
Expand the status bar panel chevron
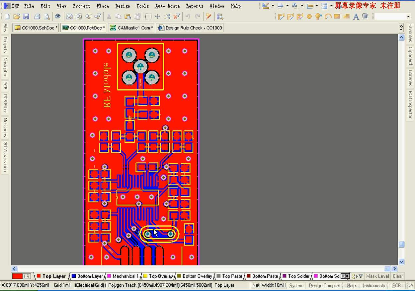pos(411,286)
